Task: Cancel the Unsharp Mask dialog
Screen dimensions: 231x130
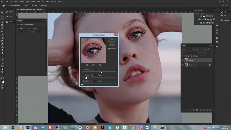Action: pos(111,44)
